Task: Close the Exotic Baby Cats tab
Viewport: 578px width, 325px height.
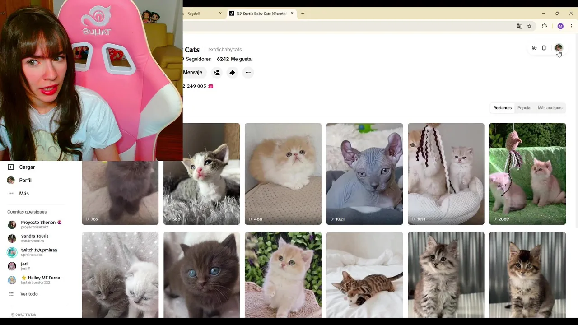Action: click(292, 14)
